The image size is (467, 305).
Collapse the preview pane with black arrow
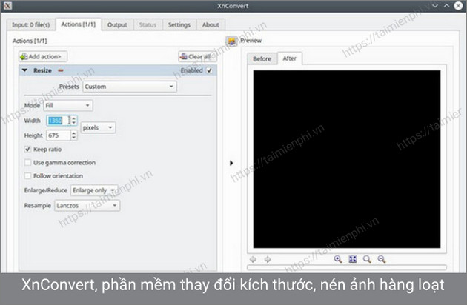pyautogui.click(x=231, y=163)
